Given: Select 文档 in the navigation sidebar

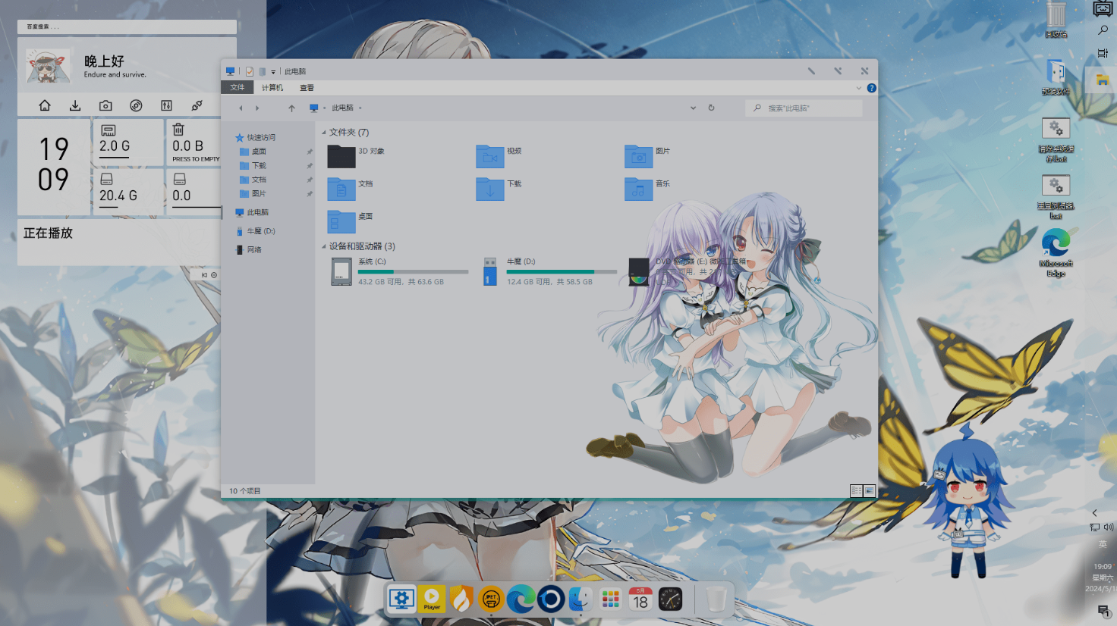Looking at the screenshot, I should click(253, 180).
